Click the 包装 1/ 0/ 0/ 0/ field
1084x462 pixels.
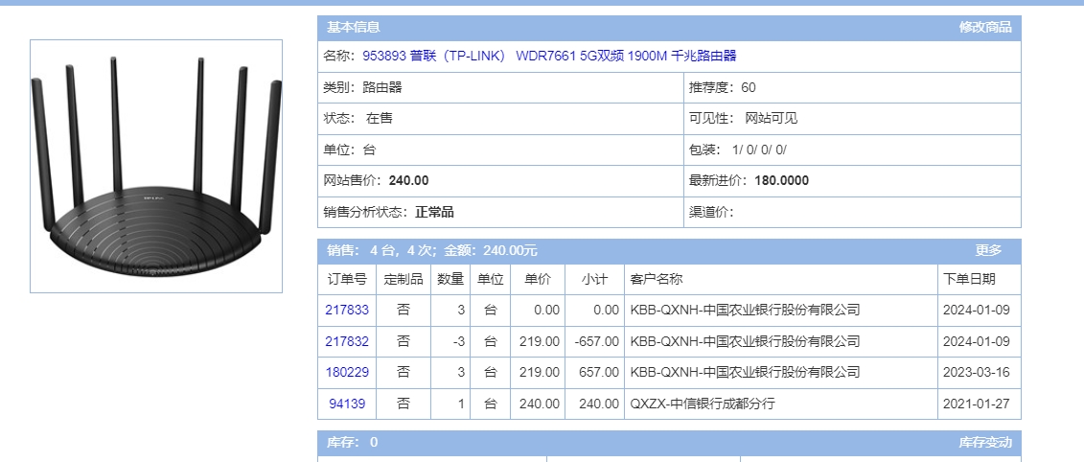click(852, 150)
